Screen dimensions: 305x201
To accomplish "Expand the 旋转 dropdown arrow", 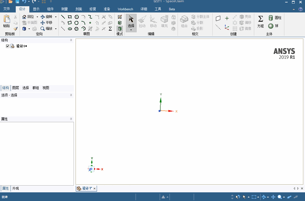I will 56,17.
